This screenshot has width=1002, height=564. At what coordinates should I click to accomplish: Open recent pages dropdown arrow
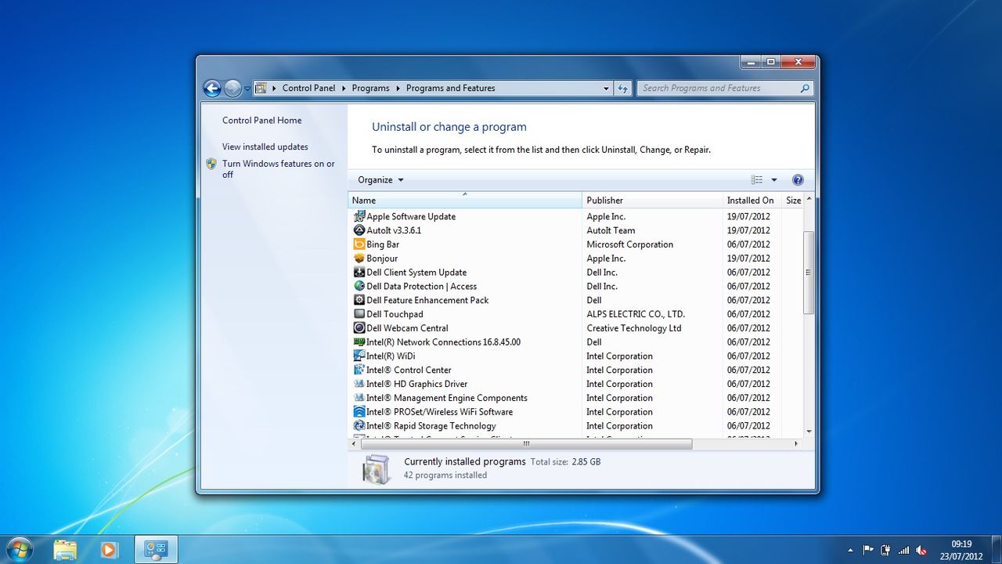(247, 89)
